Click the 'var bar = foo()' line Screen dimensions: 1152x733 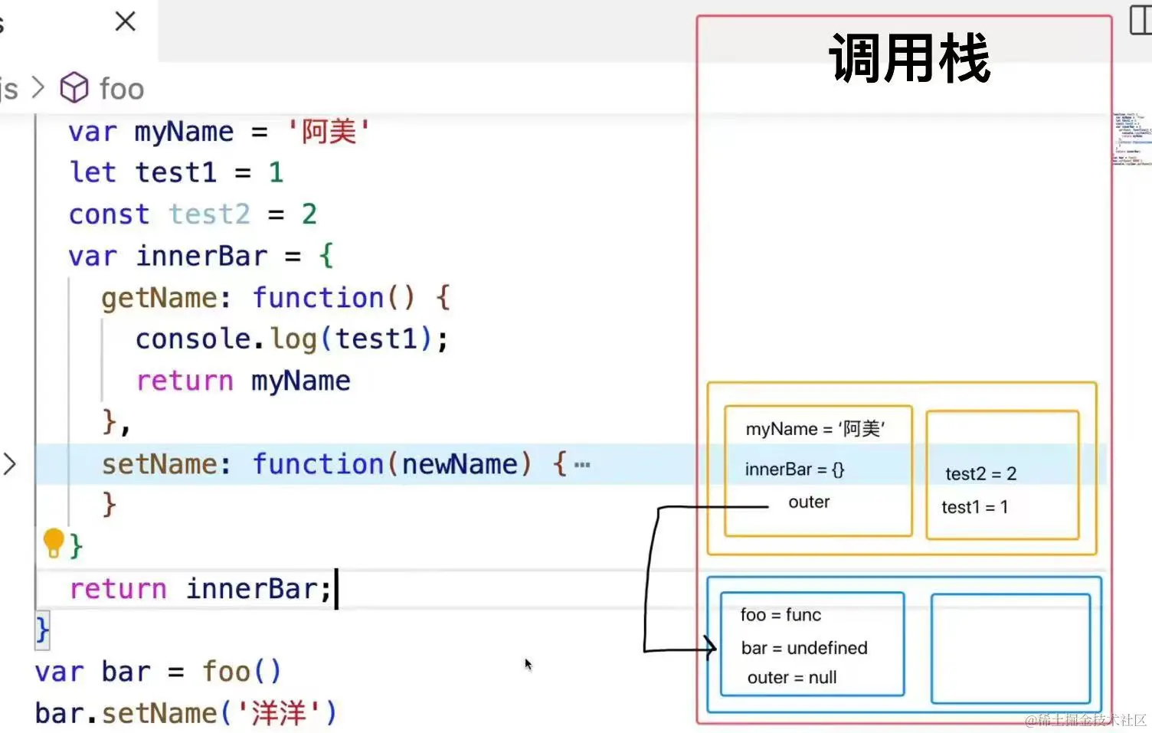click(x=159, y=672)
